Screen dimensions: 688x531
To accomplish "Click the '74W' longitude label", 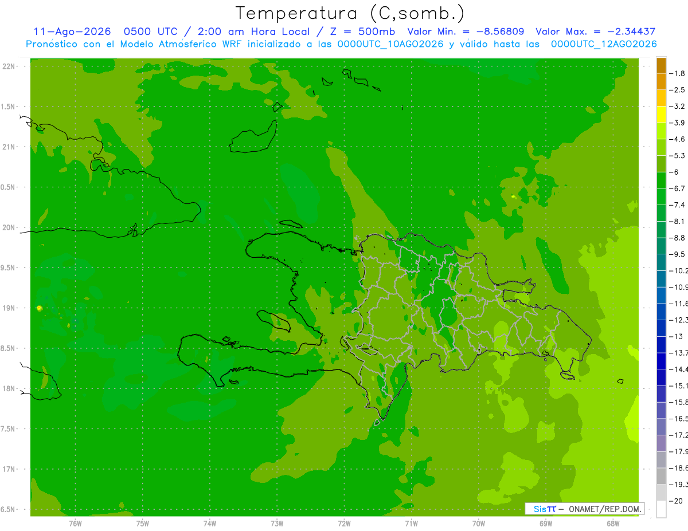I will [x=210, y=524].
